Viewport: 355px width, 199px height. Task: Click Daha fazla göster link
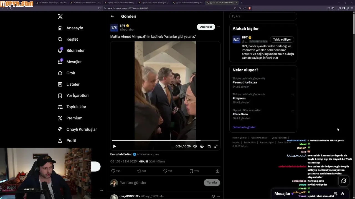244,127
